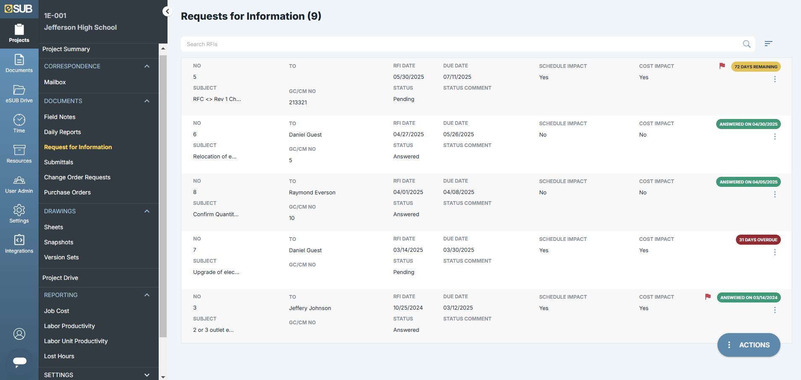Click the user profile avatar icon
The width and height of the screenshot is (801, 380).
(19, 334)
